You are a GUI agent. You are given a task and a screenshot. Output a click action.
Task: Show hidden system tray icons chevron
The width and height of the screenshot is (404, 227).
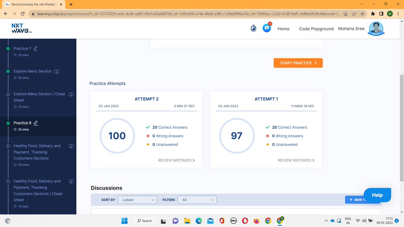[326, 221]
